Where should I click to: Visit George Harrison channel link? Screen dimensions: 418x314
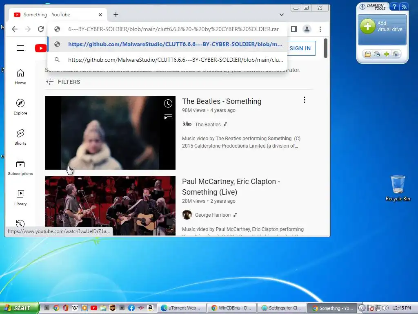click(213, 215)
